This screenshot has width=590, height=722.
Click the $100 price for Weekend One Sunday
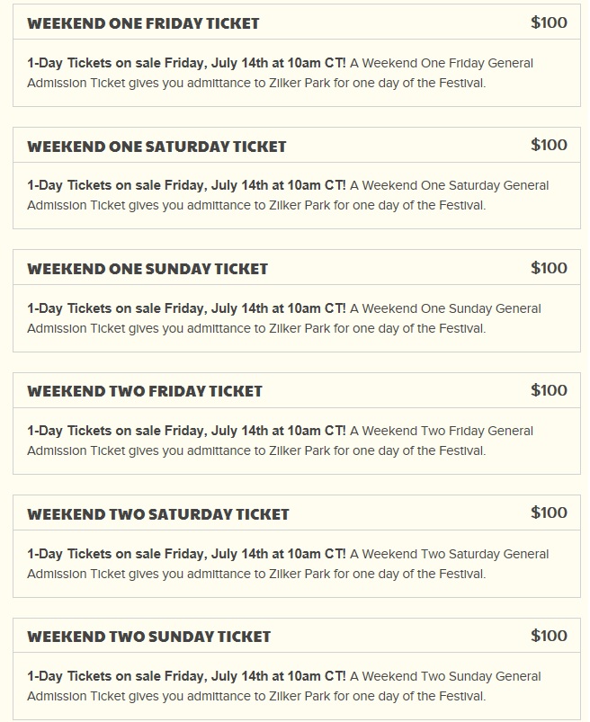[549, 268]
